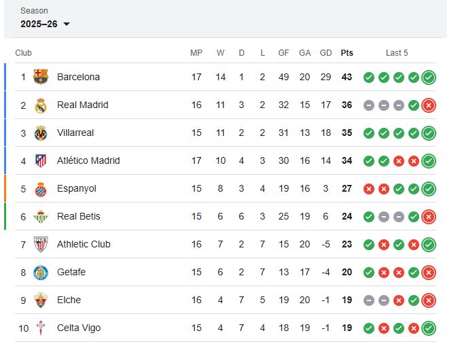Click the Getafe club crest icon

[x=41, y=272]
